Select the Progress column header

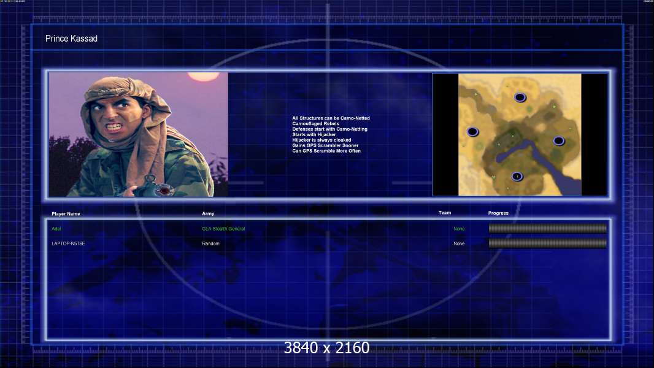[498, 213]
